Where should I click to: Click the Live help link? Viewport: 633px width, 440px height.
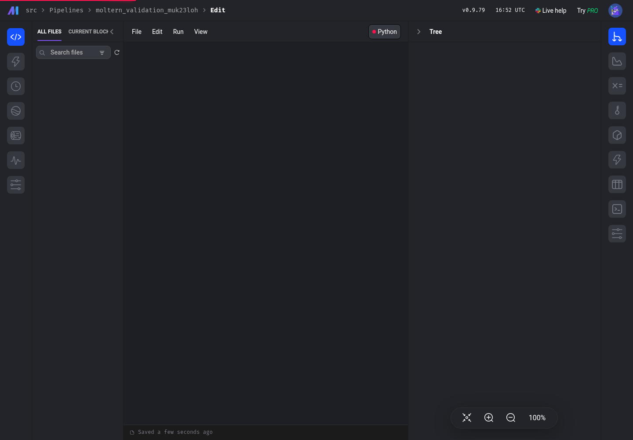click(x=550, y=11)
